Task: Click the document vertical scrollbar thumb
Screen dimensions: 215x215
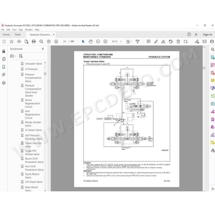Action: (x=204, y=68)
